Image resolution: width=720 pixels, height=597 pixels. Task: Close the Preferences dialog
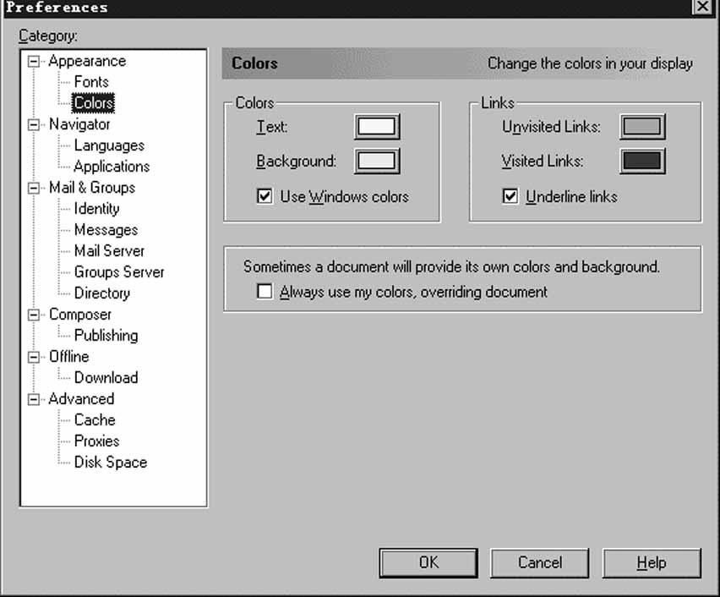tap(702, 7)
